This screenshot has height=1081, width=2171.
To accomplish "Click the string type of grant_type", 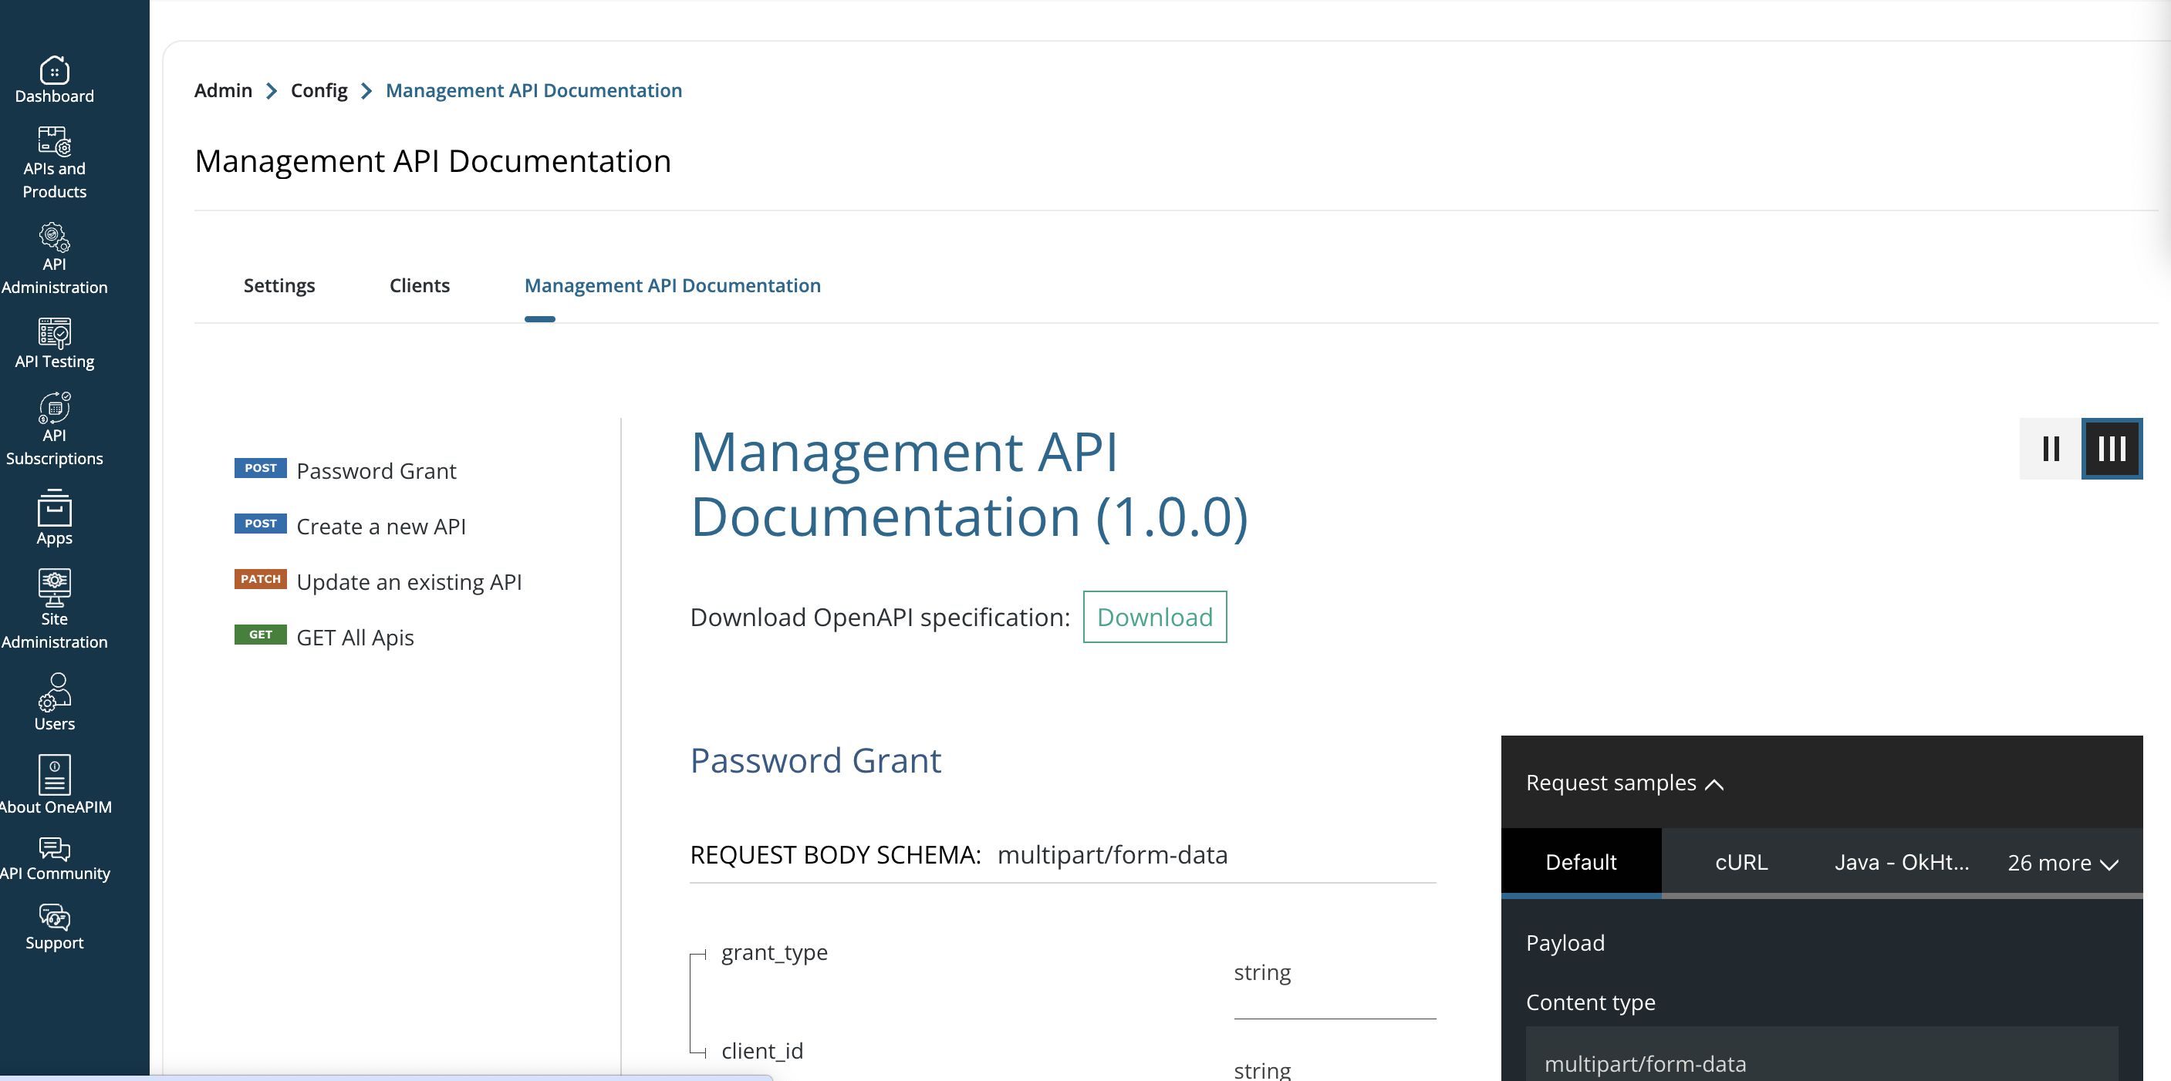I will pos(1261,972).
